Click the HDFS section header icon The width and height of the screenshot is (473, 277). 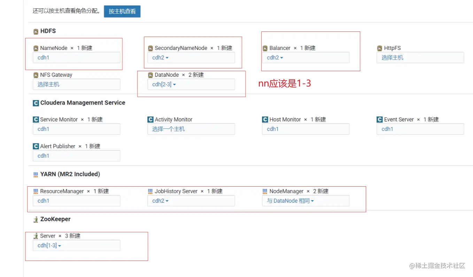tap(36, 31)
